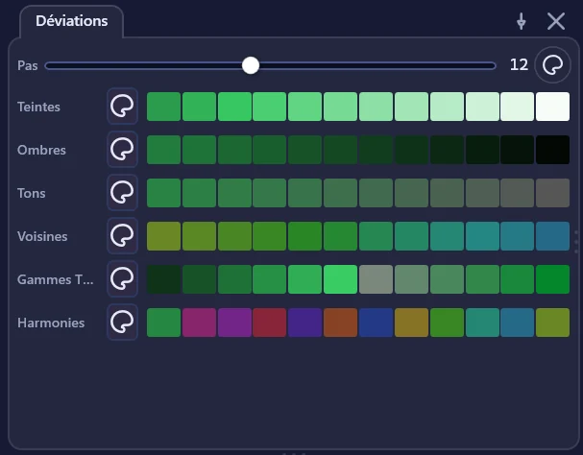The width and height of the screenshot is (583, 455).
Task: Pick the mustard eighth swatch in Harmonies
Action: point(412,323)
